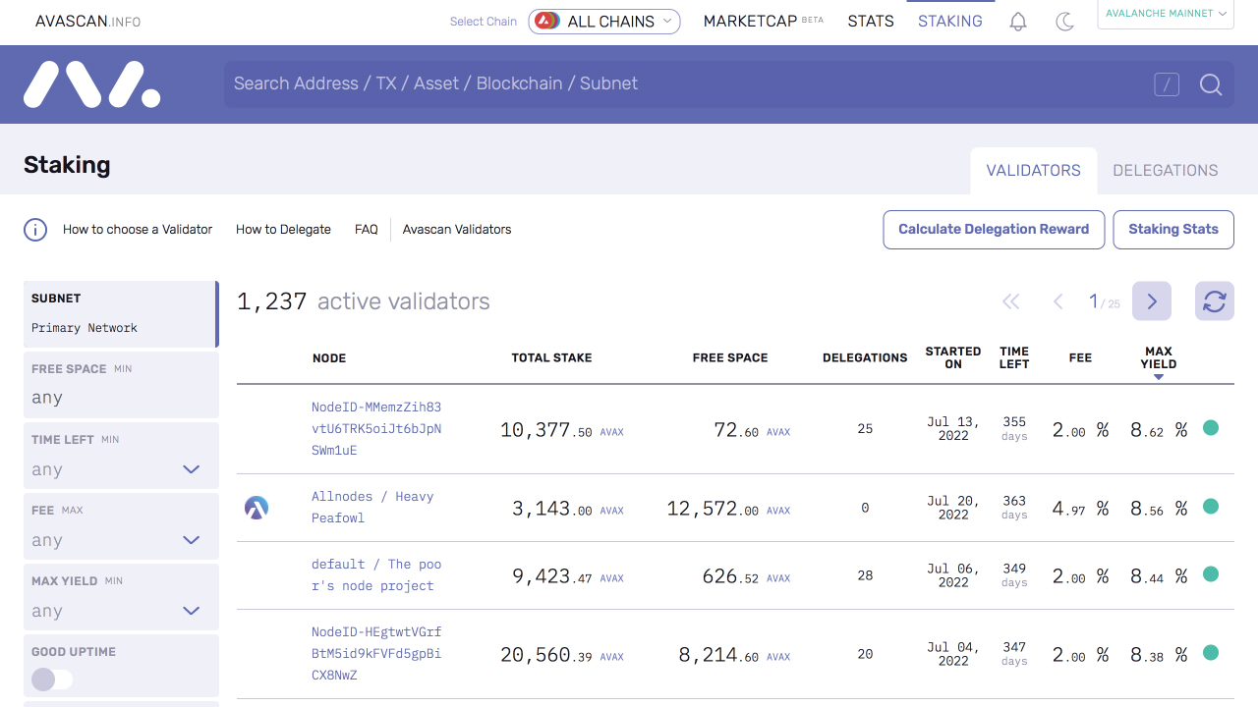This screenshot has width=1258, height=707.
Task: Open default / The poor's node project
Action: tap(376, 574)
